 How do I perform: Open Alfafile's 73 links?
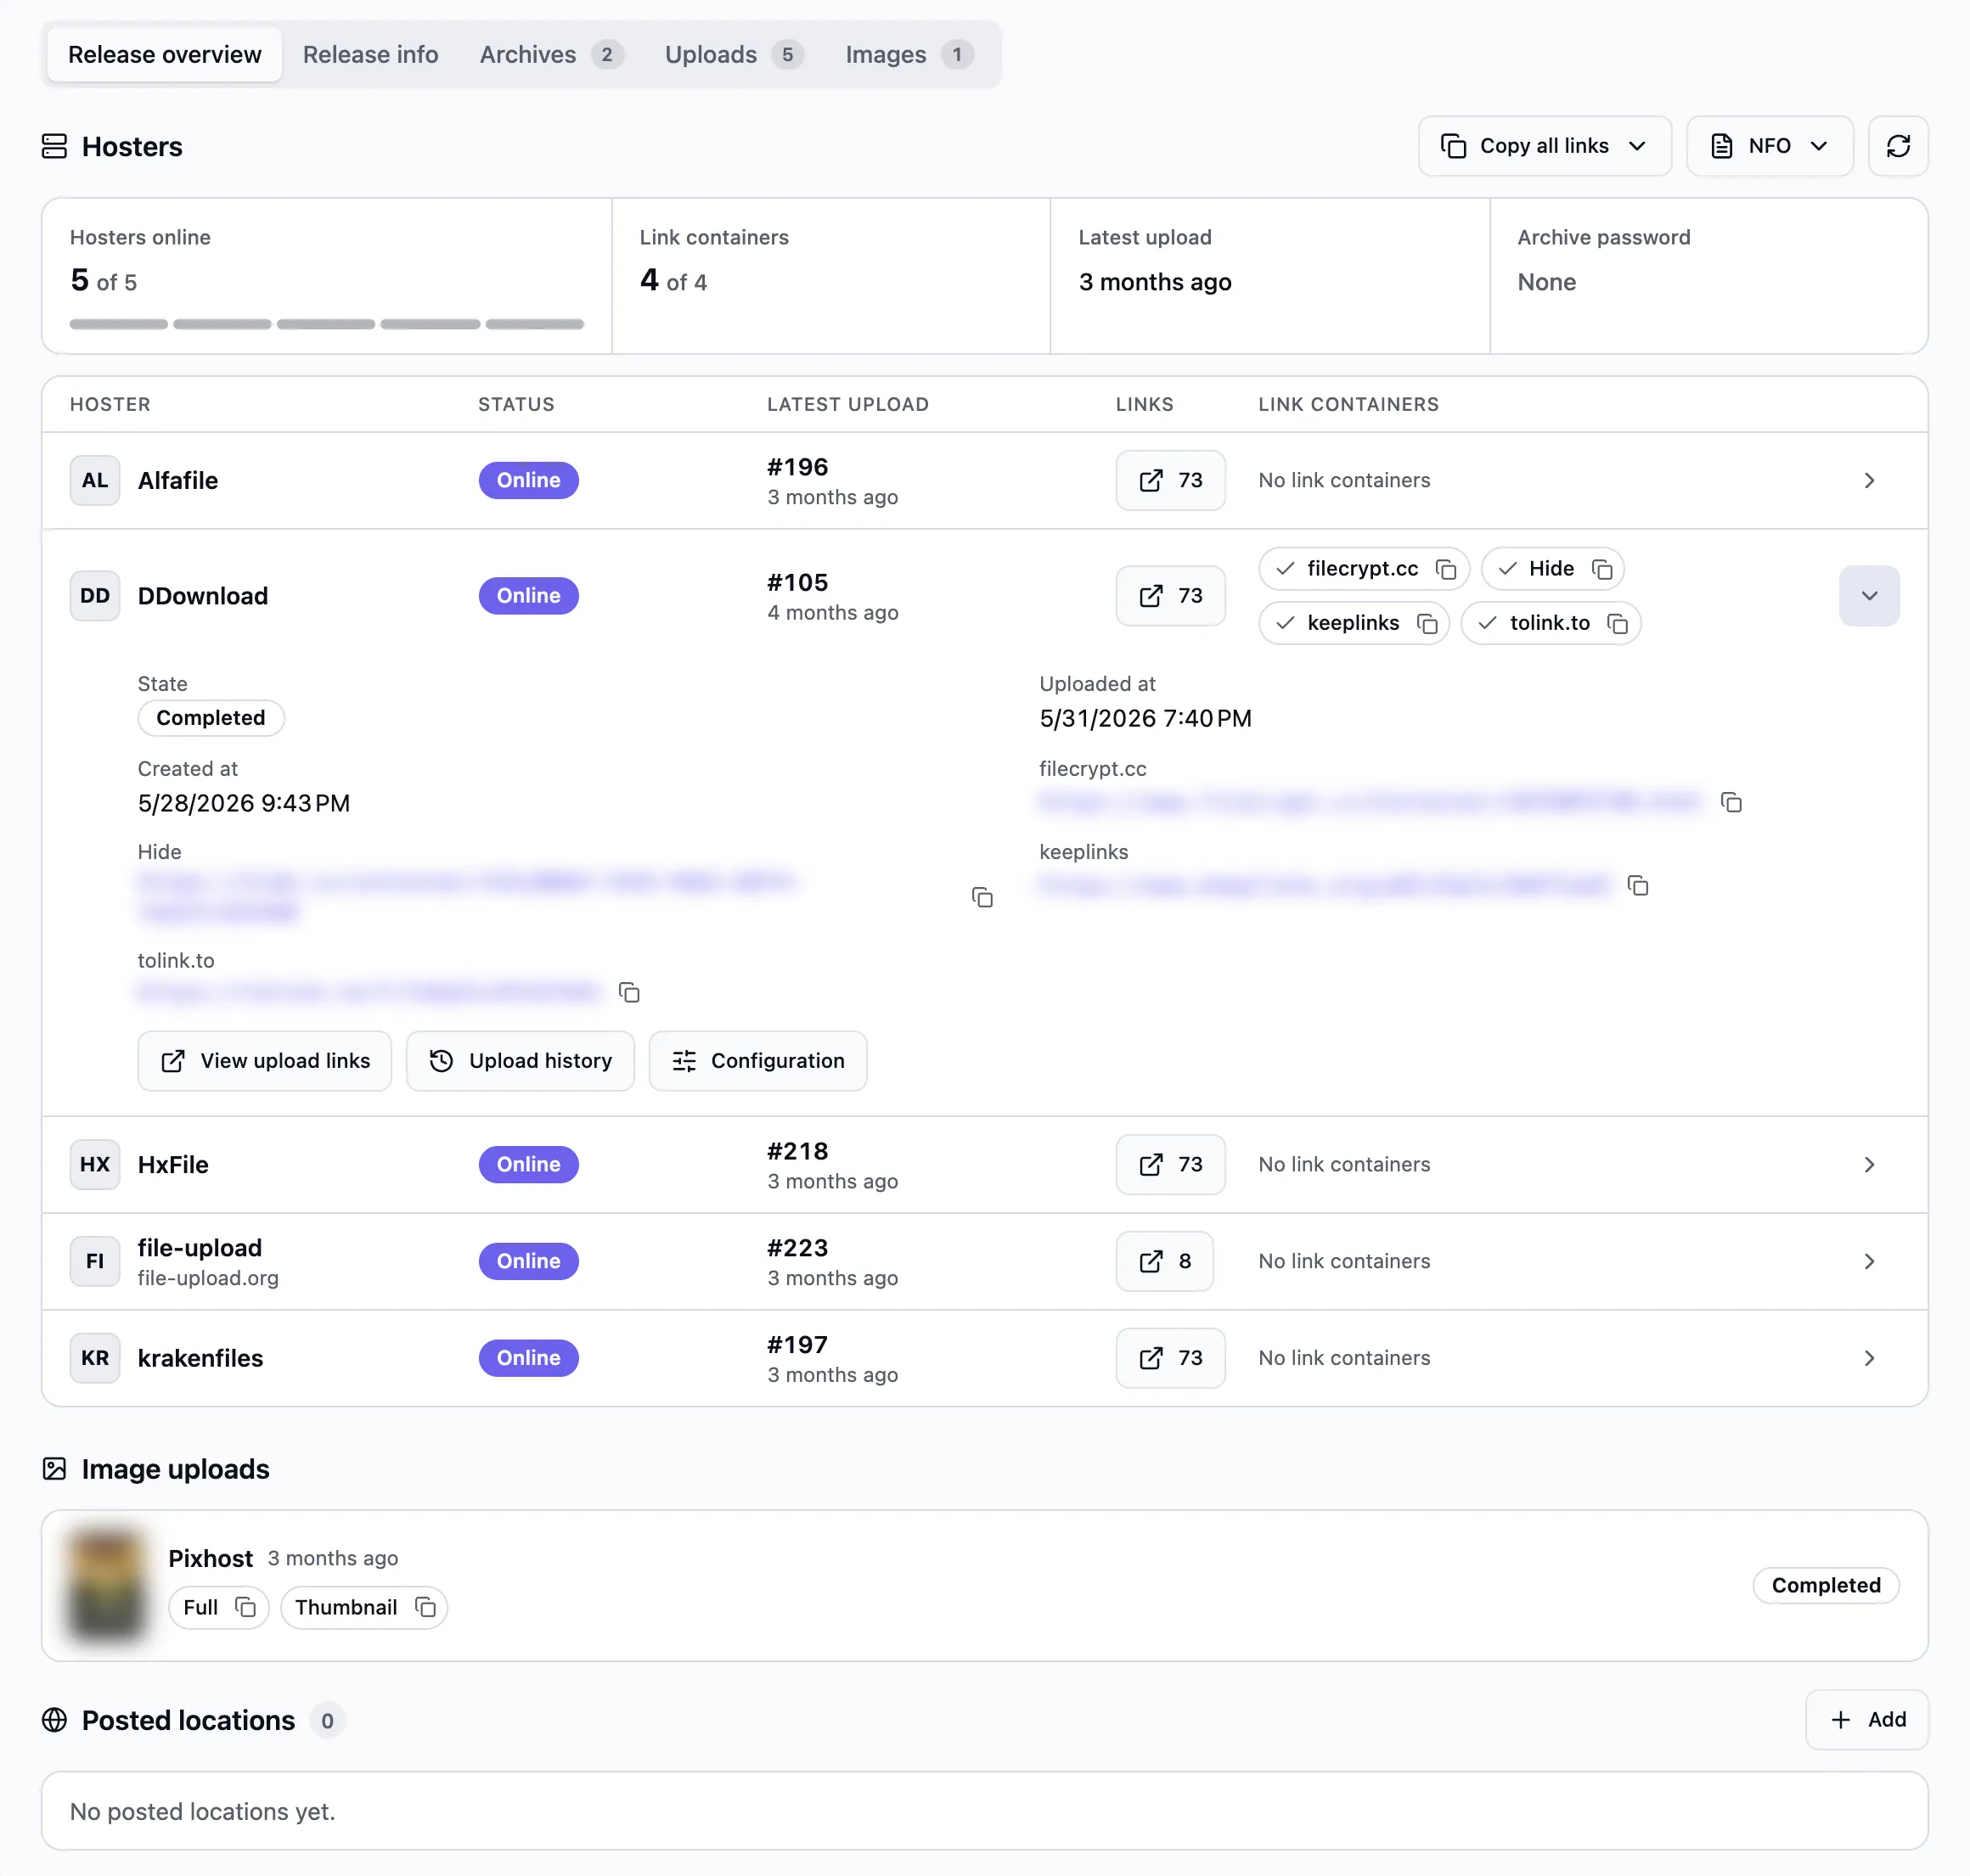1169,480
